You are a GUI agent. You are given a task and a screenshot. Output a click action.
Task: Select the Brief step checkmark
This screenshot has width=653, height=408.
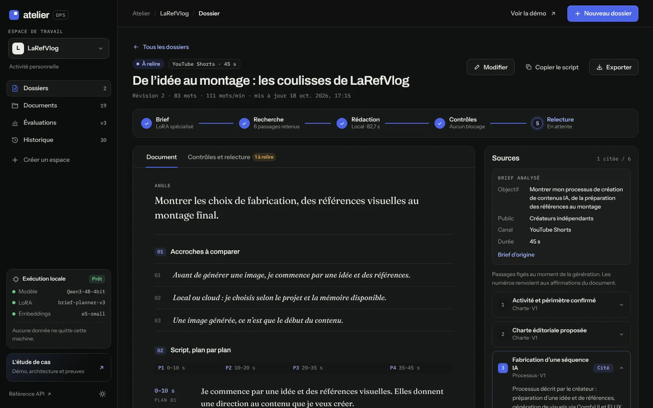click(x=146, y=123)
